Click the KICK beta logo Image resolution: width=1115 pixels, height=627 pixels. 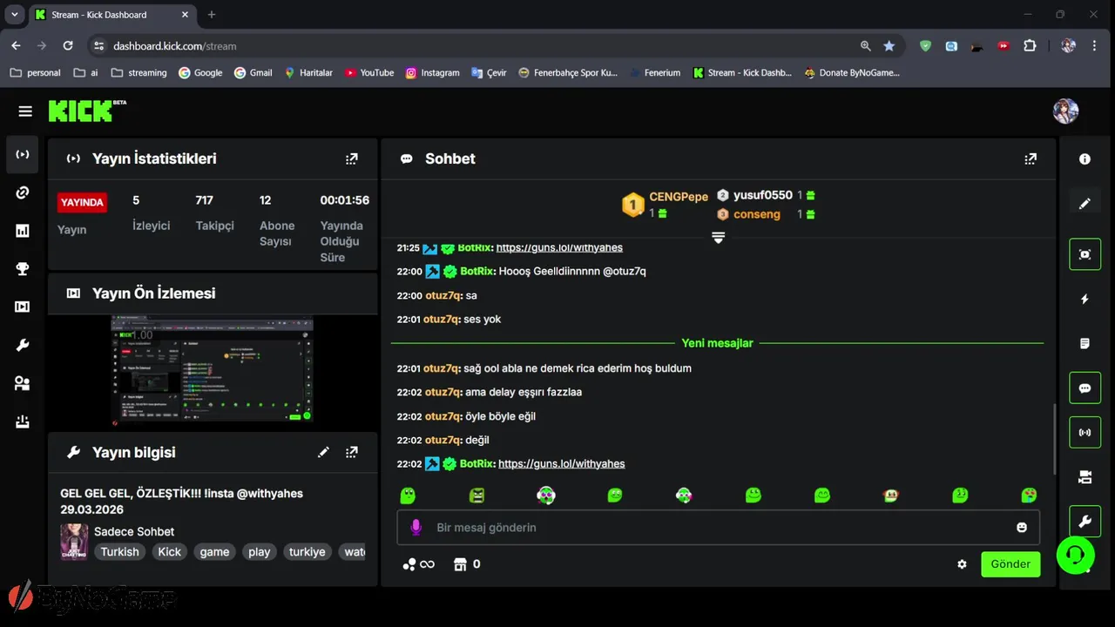click(x=87, y=111)
